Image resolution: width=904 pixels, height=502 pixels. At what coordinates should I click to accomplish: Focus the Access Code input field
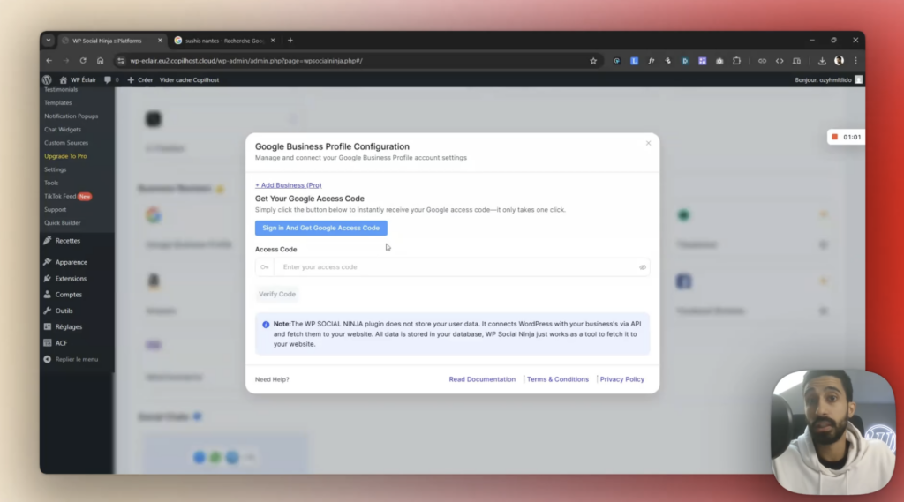coord(455,267)
